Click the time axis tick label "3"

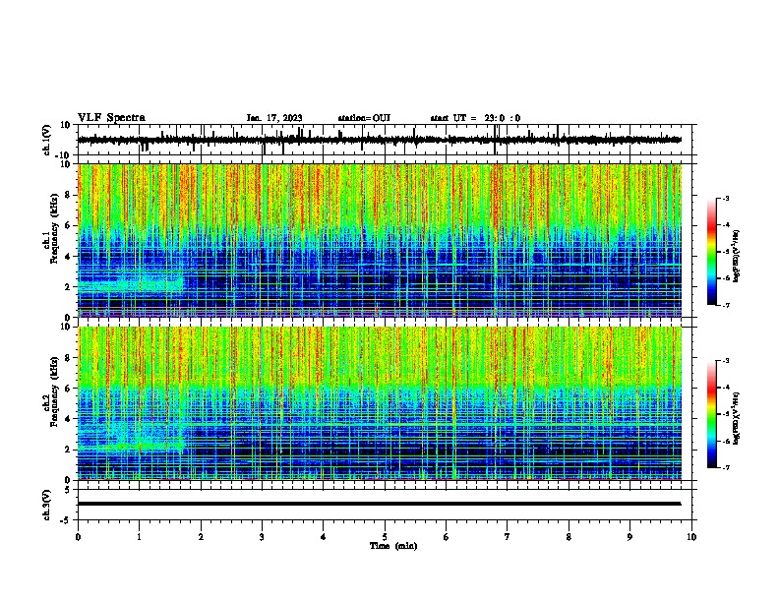point(262,537)
